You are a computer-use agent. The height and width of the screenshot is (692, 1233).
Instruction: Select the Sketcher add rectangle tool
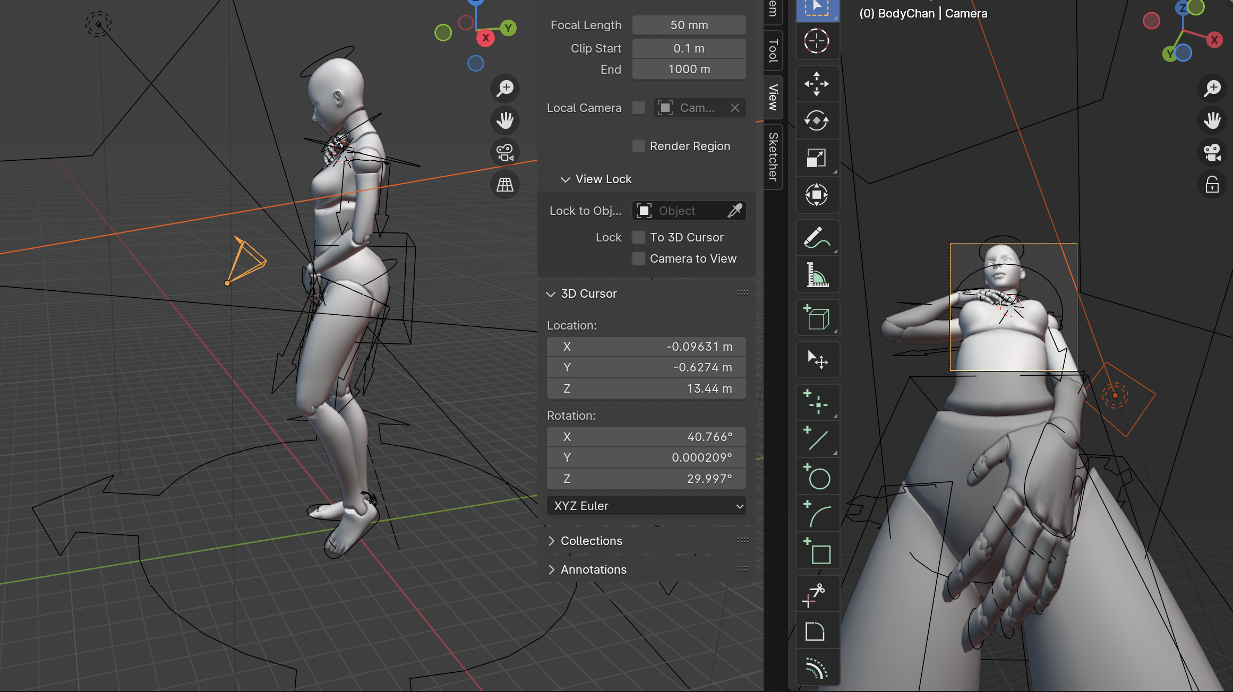point(817,551)
